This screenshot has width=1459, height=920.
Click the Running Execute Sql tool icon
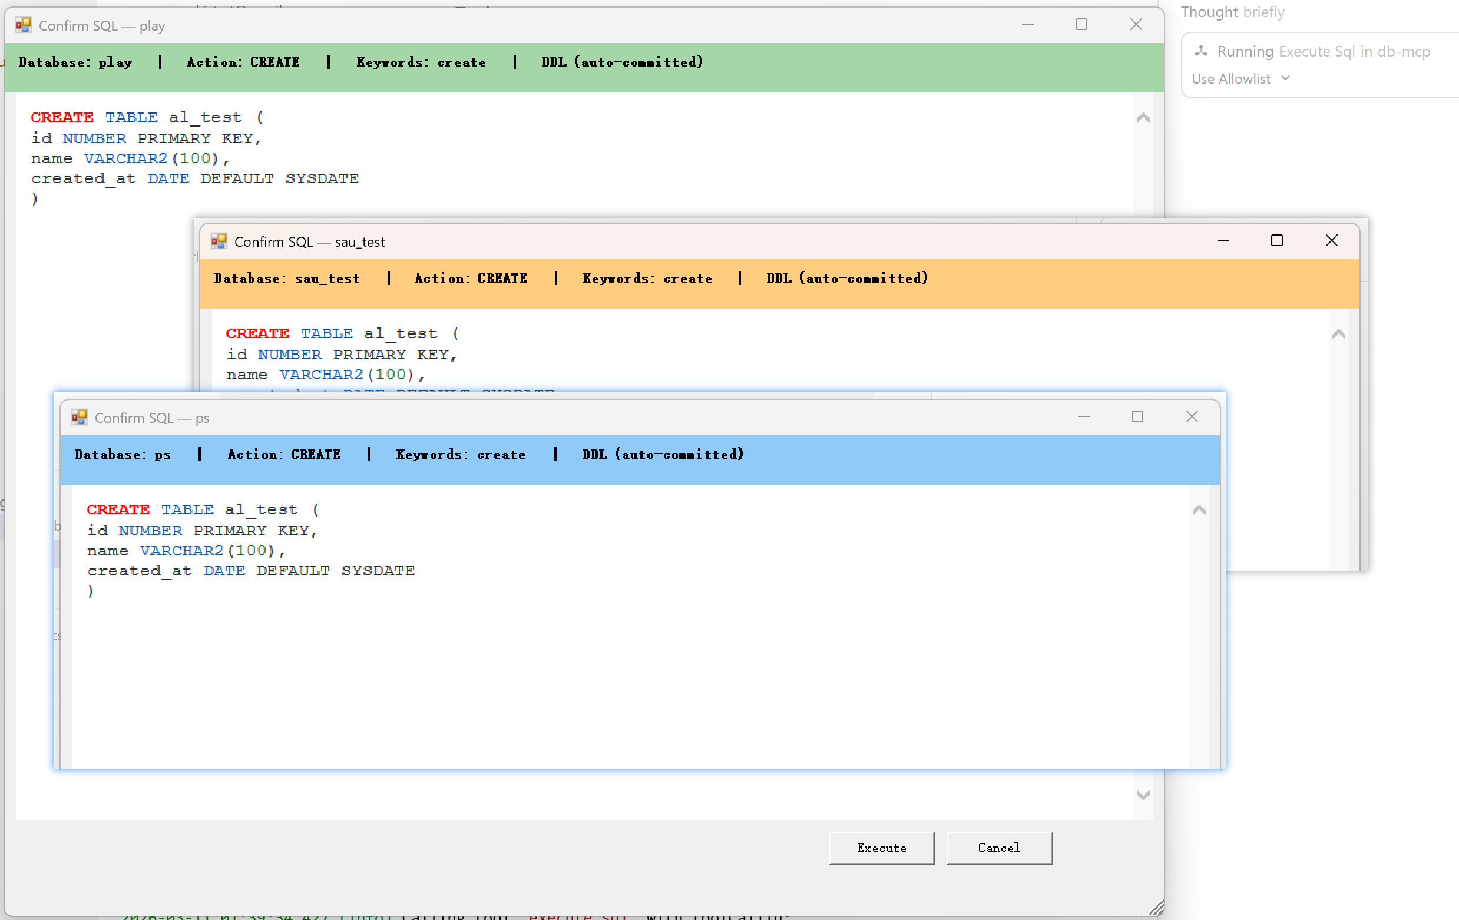(1201, 51)
